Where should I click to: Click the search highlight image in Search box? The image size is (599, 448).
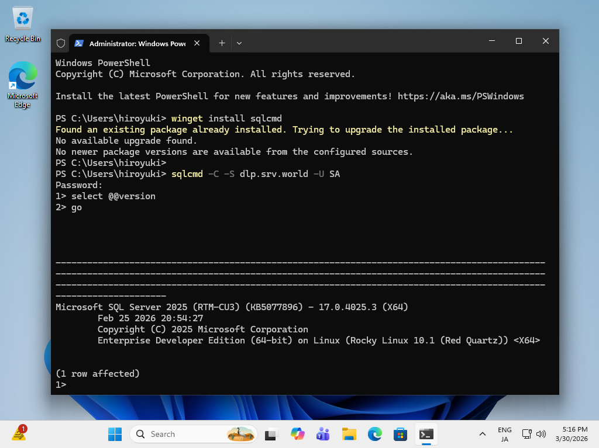[x=240, y=434]
